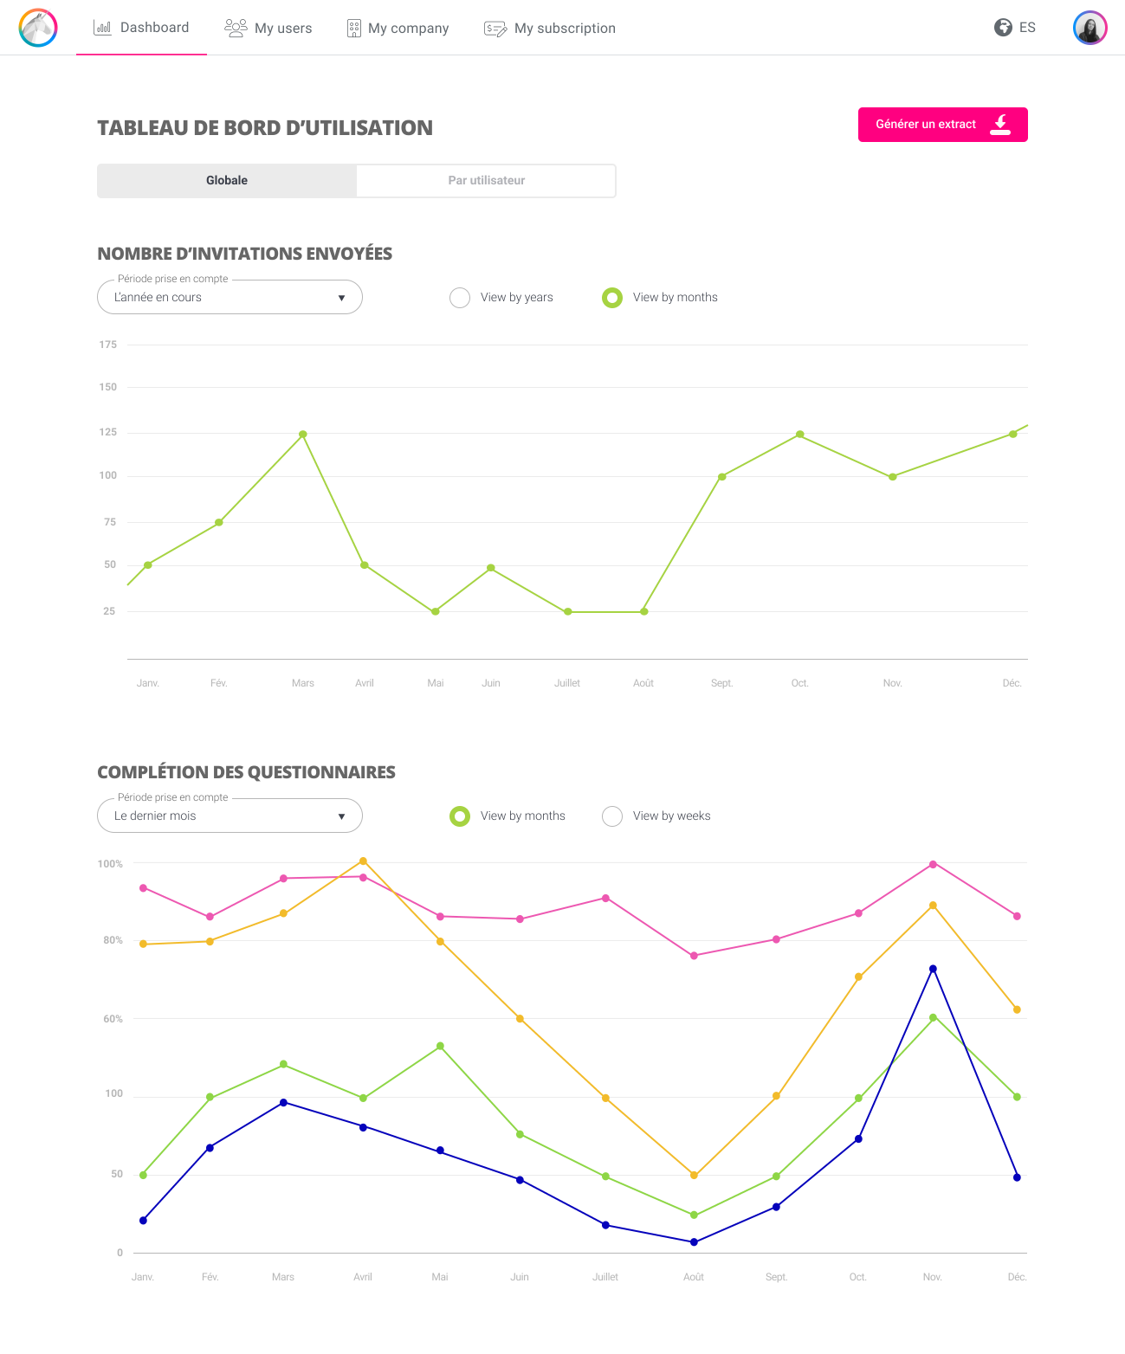Click the green Mai data point on completion chart
Image resolution: width=1125 pixels, height=1354 pixels.
[x=440, y=1047]
